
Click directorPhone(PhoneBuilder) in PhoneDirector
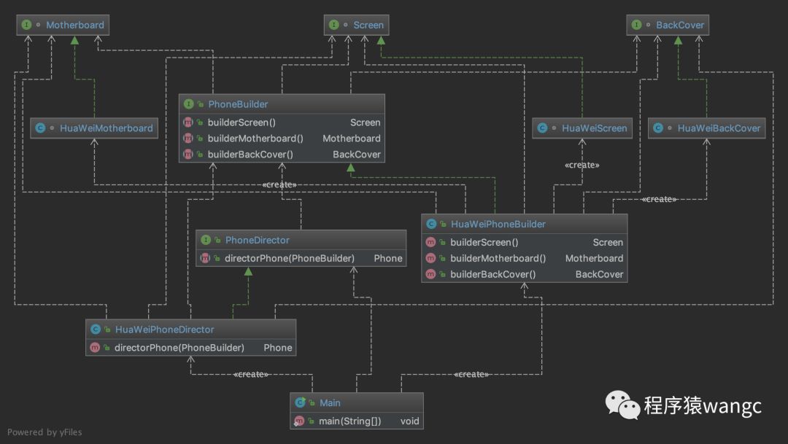click(x=290, y=258)
